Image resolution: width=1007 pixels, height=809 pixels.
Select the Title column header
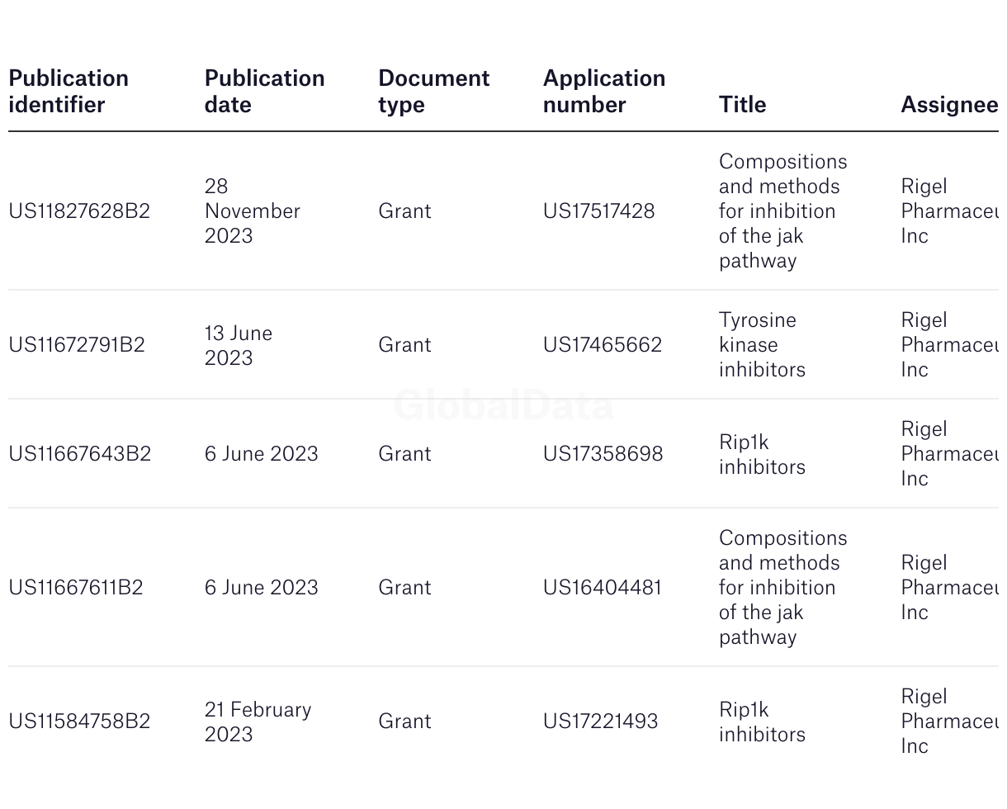click(x=742, y=105)
